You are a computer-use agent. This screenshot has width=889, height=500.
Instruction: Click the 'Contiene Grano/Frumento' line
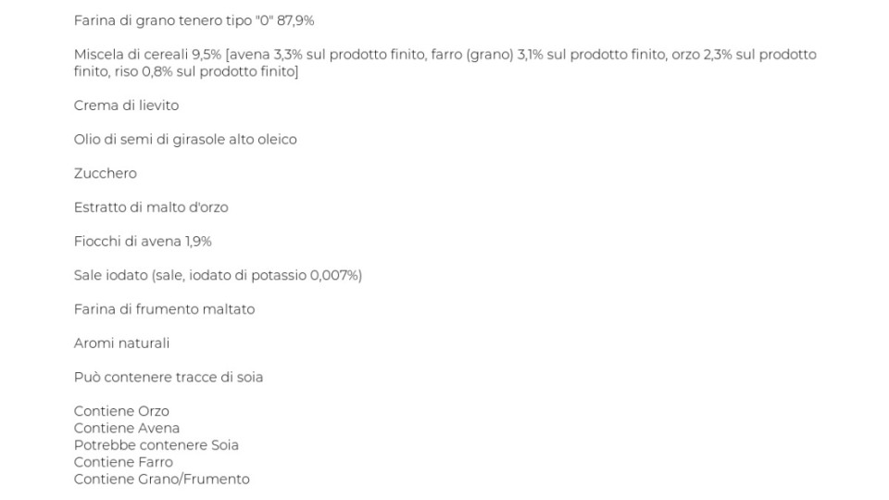[161, 480]
